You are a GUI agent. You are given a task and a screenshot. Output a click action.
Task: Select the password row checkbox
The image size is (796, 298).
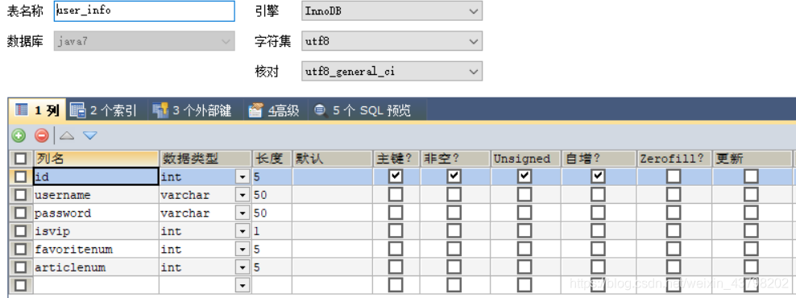pyautogui.click(x=20, y=213)
